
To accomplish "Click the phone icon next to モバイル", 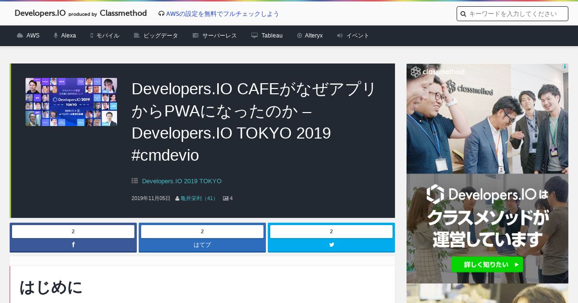I will click(x=92, y=36).
